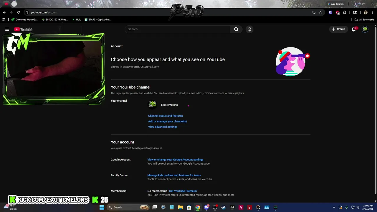
Task: Switch to Google Chrome on taskbar
Action: 198,207
